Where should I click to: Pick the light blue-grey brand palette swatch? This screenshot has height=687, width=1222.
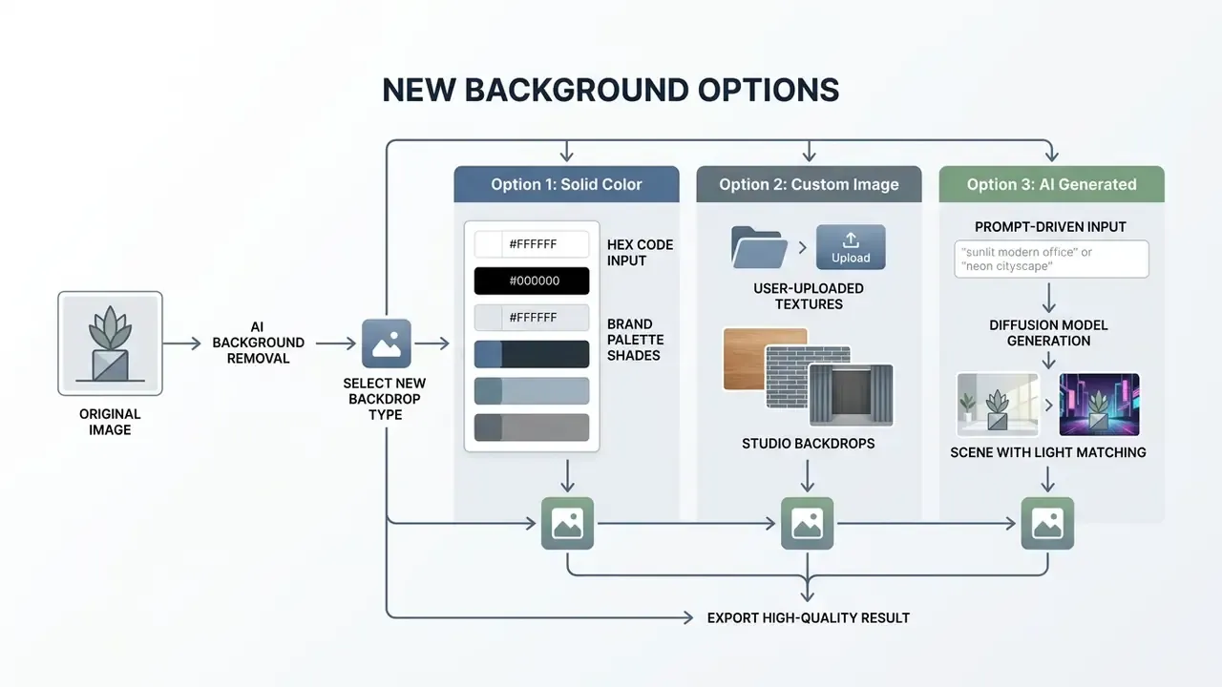coord(532,390)
